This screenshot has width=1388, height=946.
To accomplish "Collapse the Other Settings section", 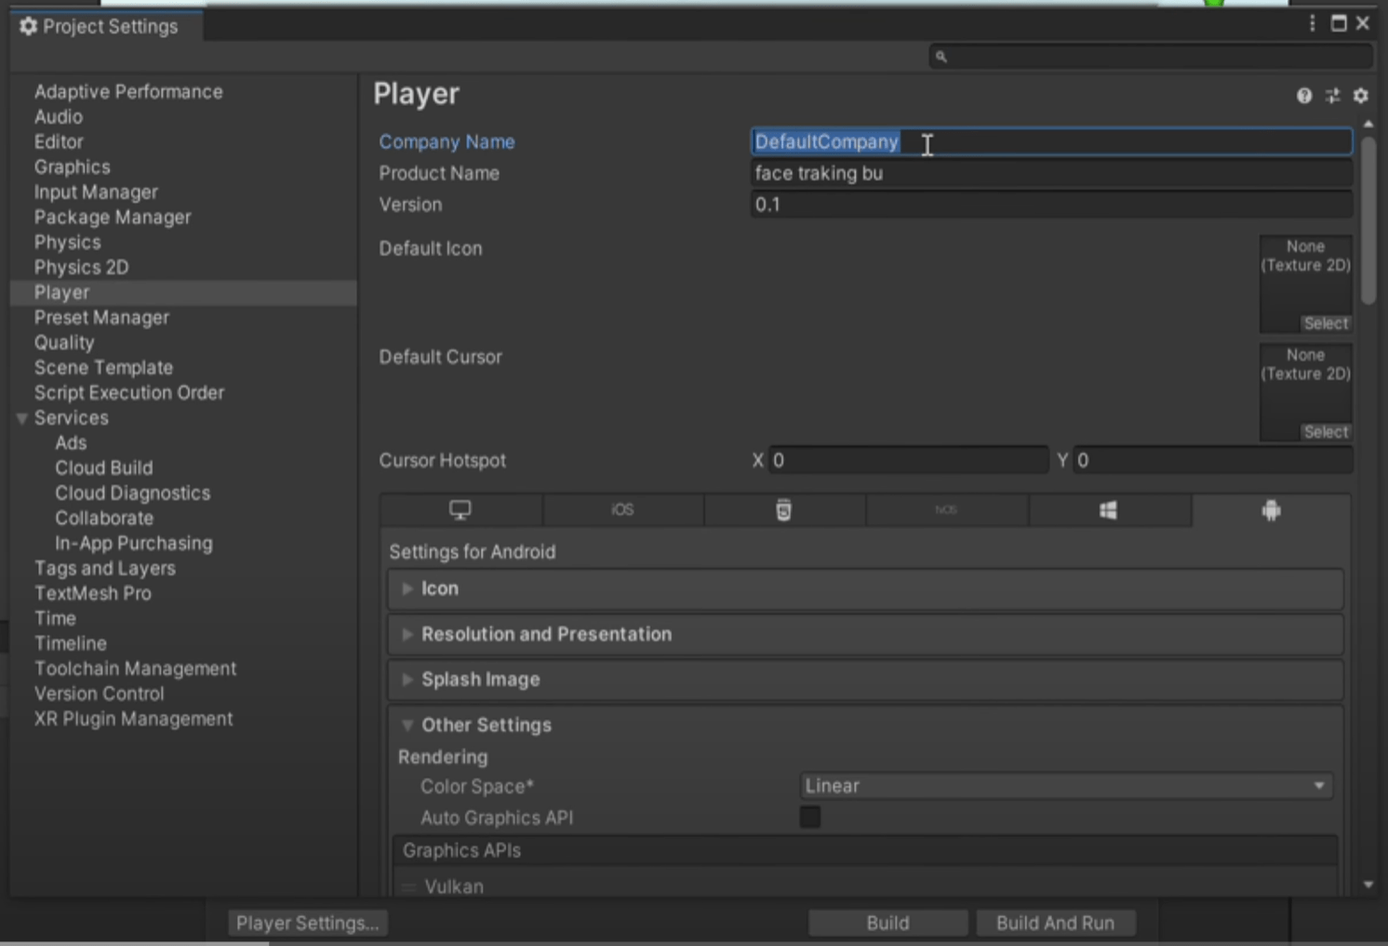I will tap(865, 725).
